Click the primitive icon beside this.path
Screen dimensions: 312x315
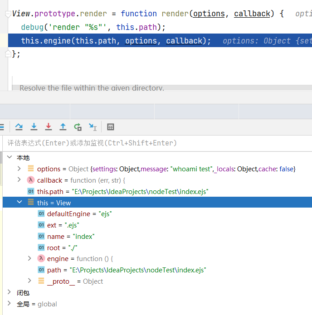[x=31, y=191]
